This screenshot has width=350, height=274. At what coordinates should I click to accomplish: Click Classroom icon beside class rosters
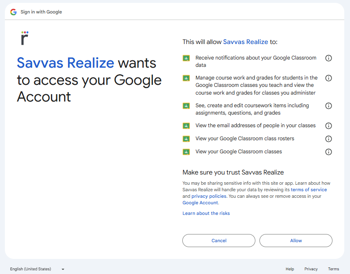pyautogui.click(x=186, y=139)
